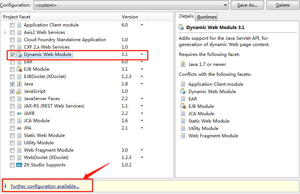Open JPA version dropdown arrow

pos(142,128)
